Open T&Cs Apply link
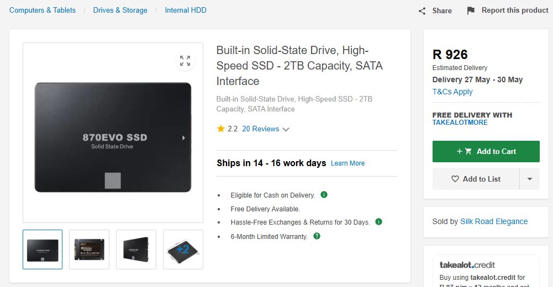Image resolution: width=553 pixels, height=287 pixels. point(452,92)
